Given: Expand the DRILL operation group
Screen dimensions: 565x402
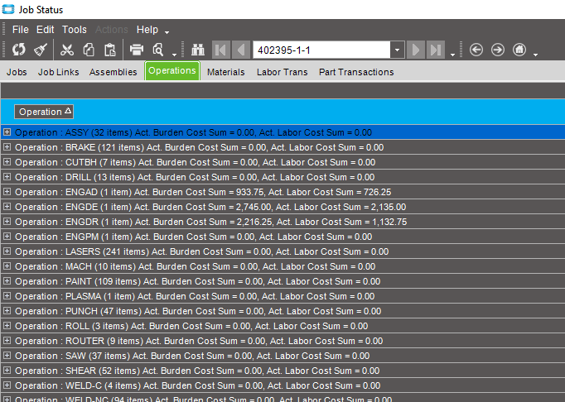Looking at the screenshot, I should click(x=7, y=177).
